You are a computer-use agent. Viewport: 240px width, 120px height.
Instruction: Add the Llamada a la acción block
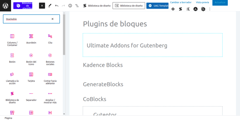12,78
